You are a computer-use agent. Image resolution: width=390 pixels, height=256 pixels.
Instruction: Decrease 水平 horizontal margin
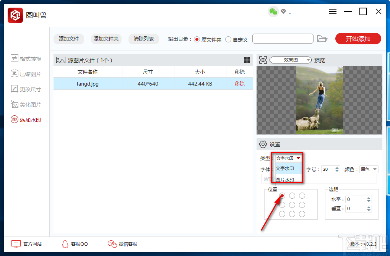click(x=369, y=201)
